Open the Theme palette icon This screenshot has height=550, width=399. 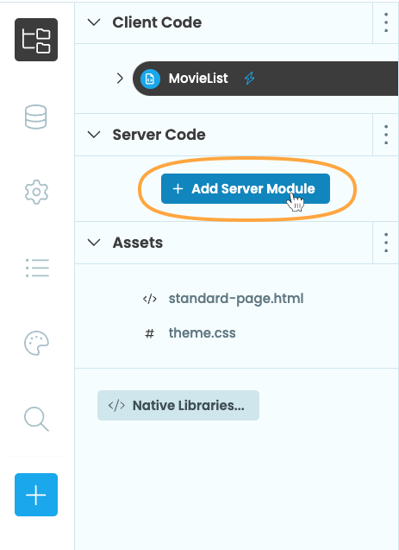click(36, 343)
